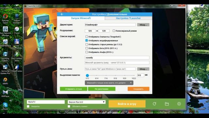The height and width of the screenshot is (118, 209).
Task: Click the Выделение памяти label
Action: pyautogui.click(x=70, y=75)
